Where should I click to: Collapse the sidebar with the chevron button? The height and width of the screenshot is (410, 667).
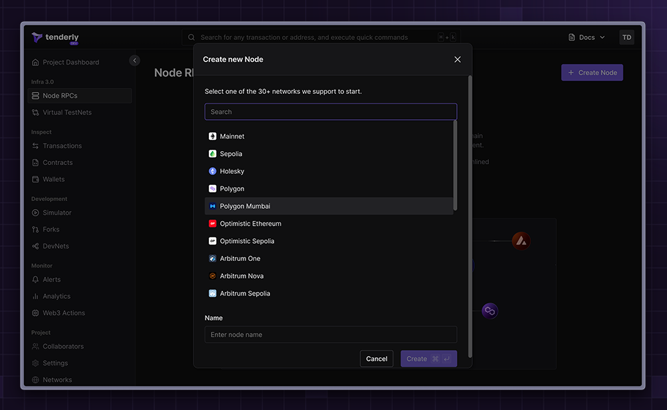[135, 61]
